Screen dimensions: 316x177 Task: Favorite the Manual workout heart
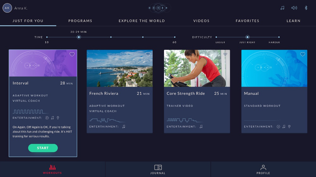tap(302, 54)
